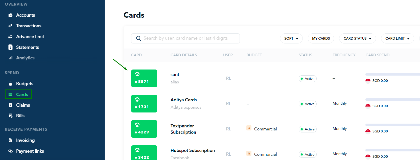Click the Bills invoice icon
This screenshot has width=420, height=160.
click(10, 116)
